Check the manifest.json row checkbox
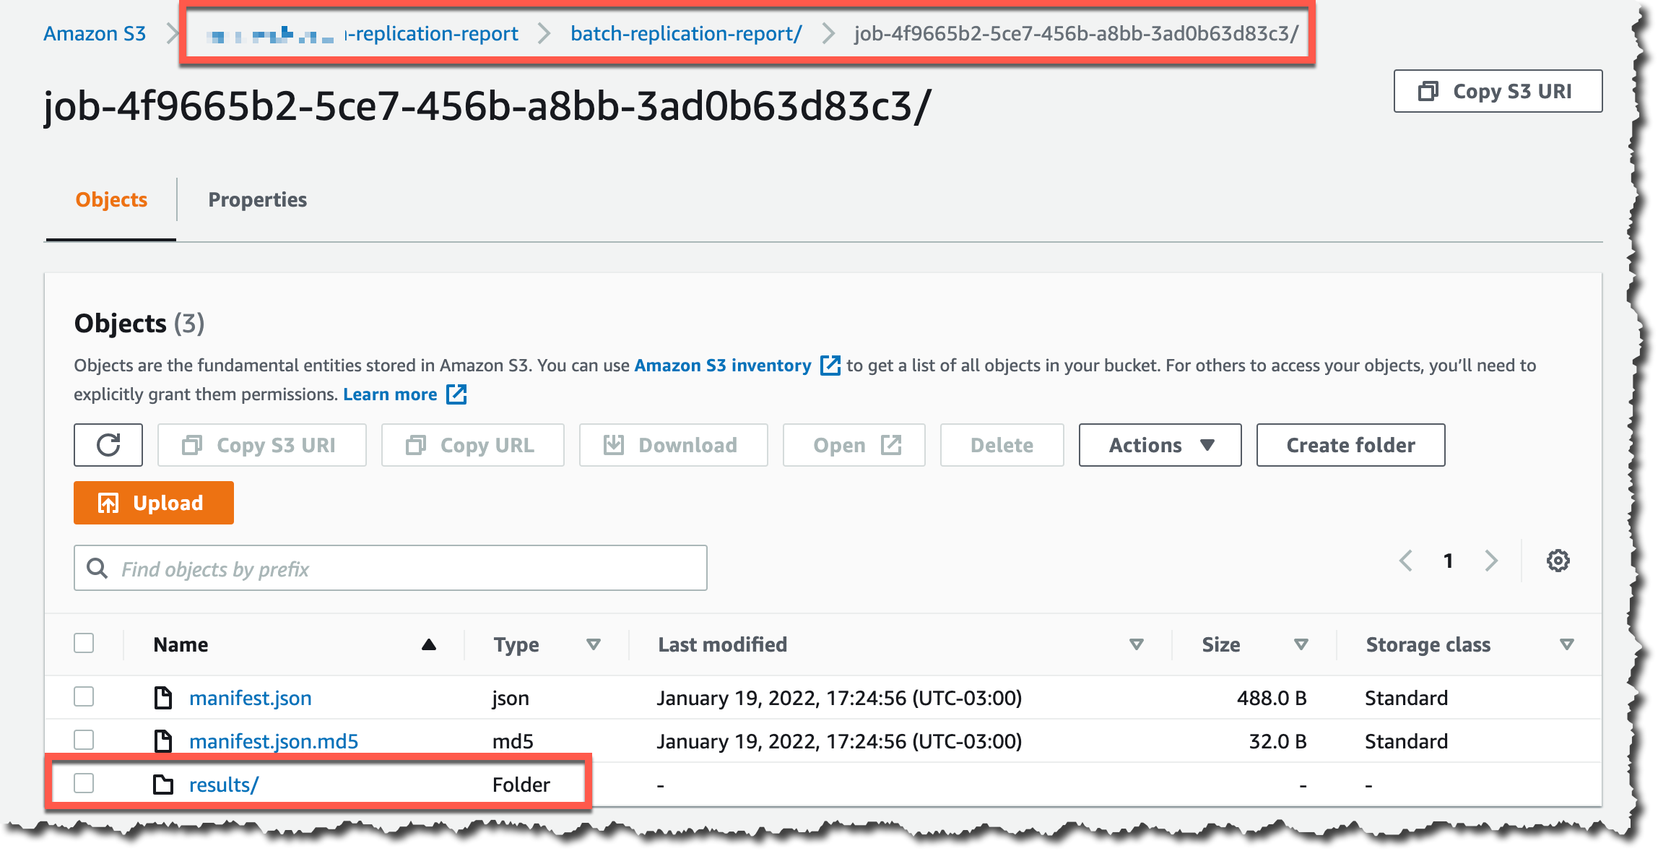Image resolution: width=1658 pixels, height=851 pixels. click(84, 697)
